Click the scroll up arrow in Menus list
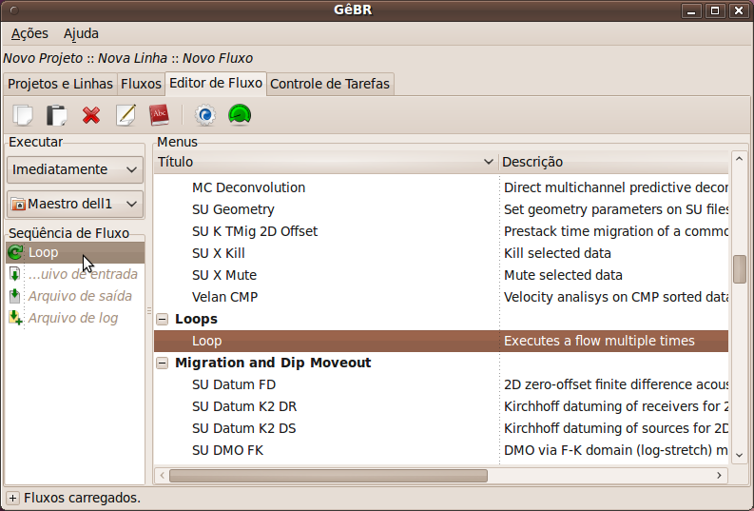The width and height of the screenshot is (754, 511). pyautogui.click(x=739, y=159)
